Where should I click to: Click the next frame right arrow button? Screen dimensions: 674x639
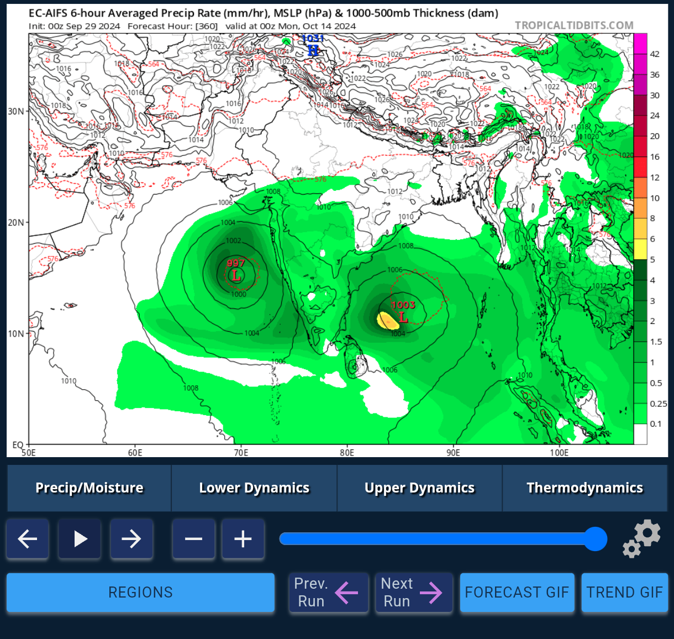[x=131, y=539]
